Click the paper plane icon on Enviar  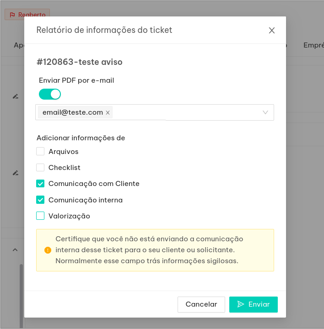241,304
